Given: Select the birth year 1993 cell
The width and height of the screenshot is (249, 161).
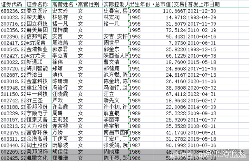Looking at the screenshot, I should click(x=141, y=36).
